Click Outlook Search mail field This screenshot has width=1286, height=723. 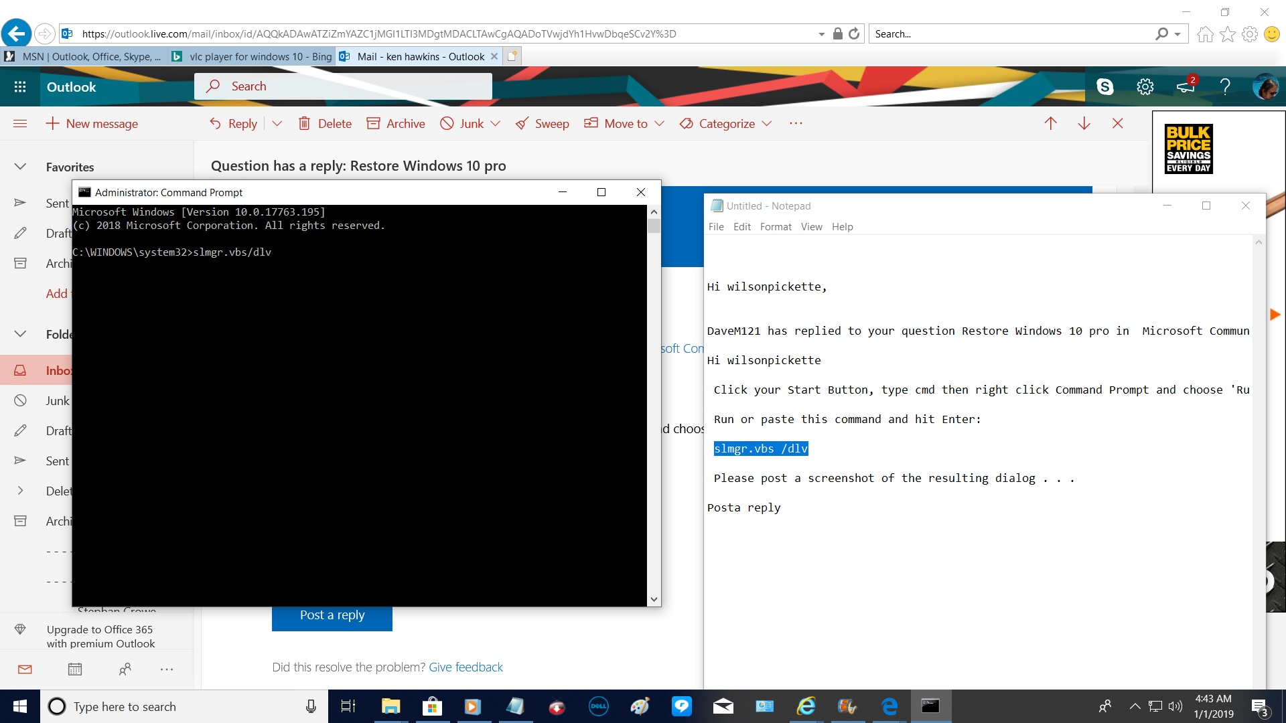(343, 86)
